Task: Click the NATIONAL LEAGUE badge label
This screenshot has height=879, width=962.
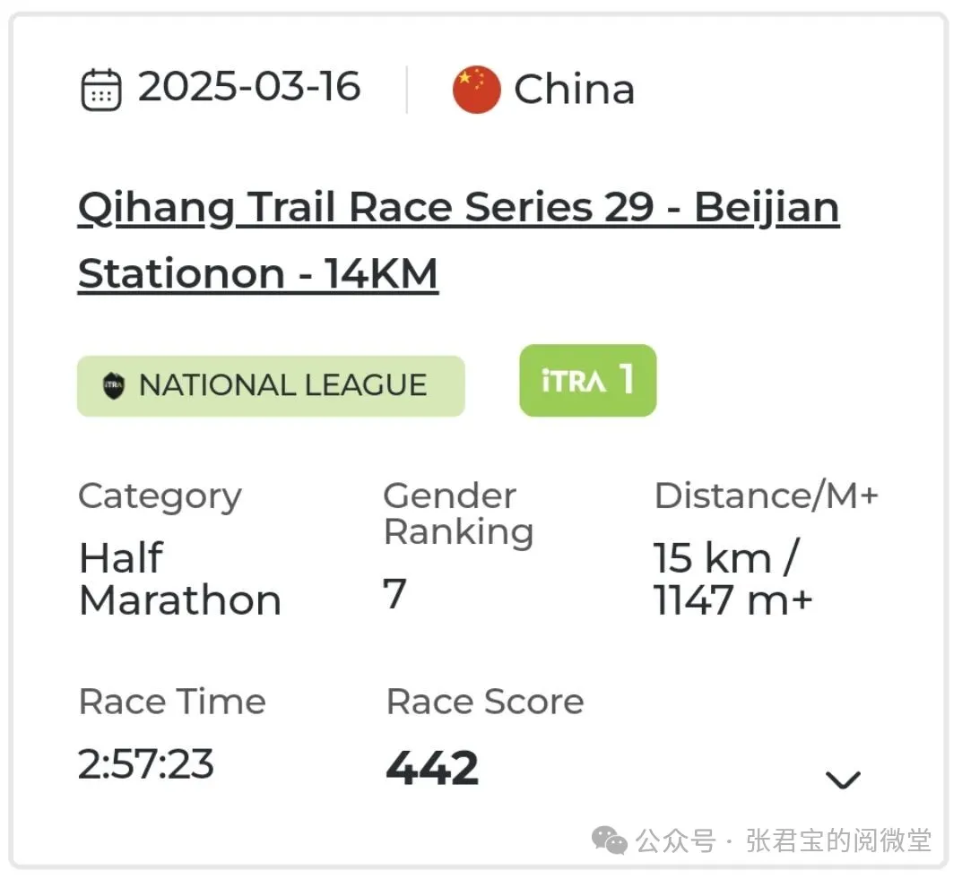Action: point(282,386)
